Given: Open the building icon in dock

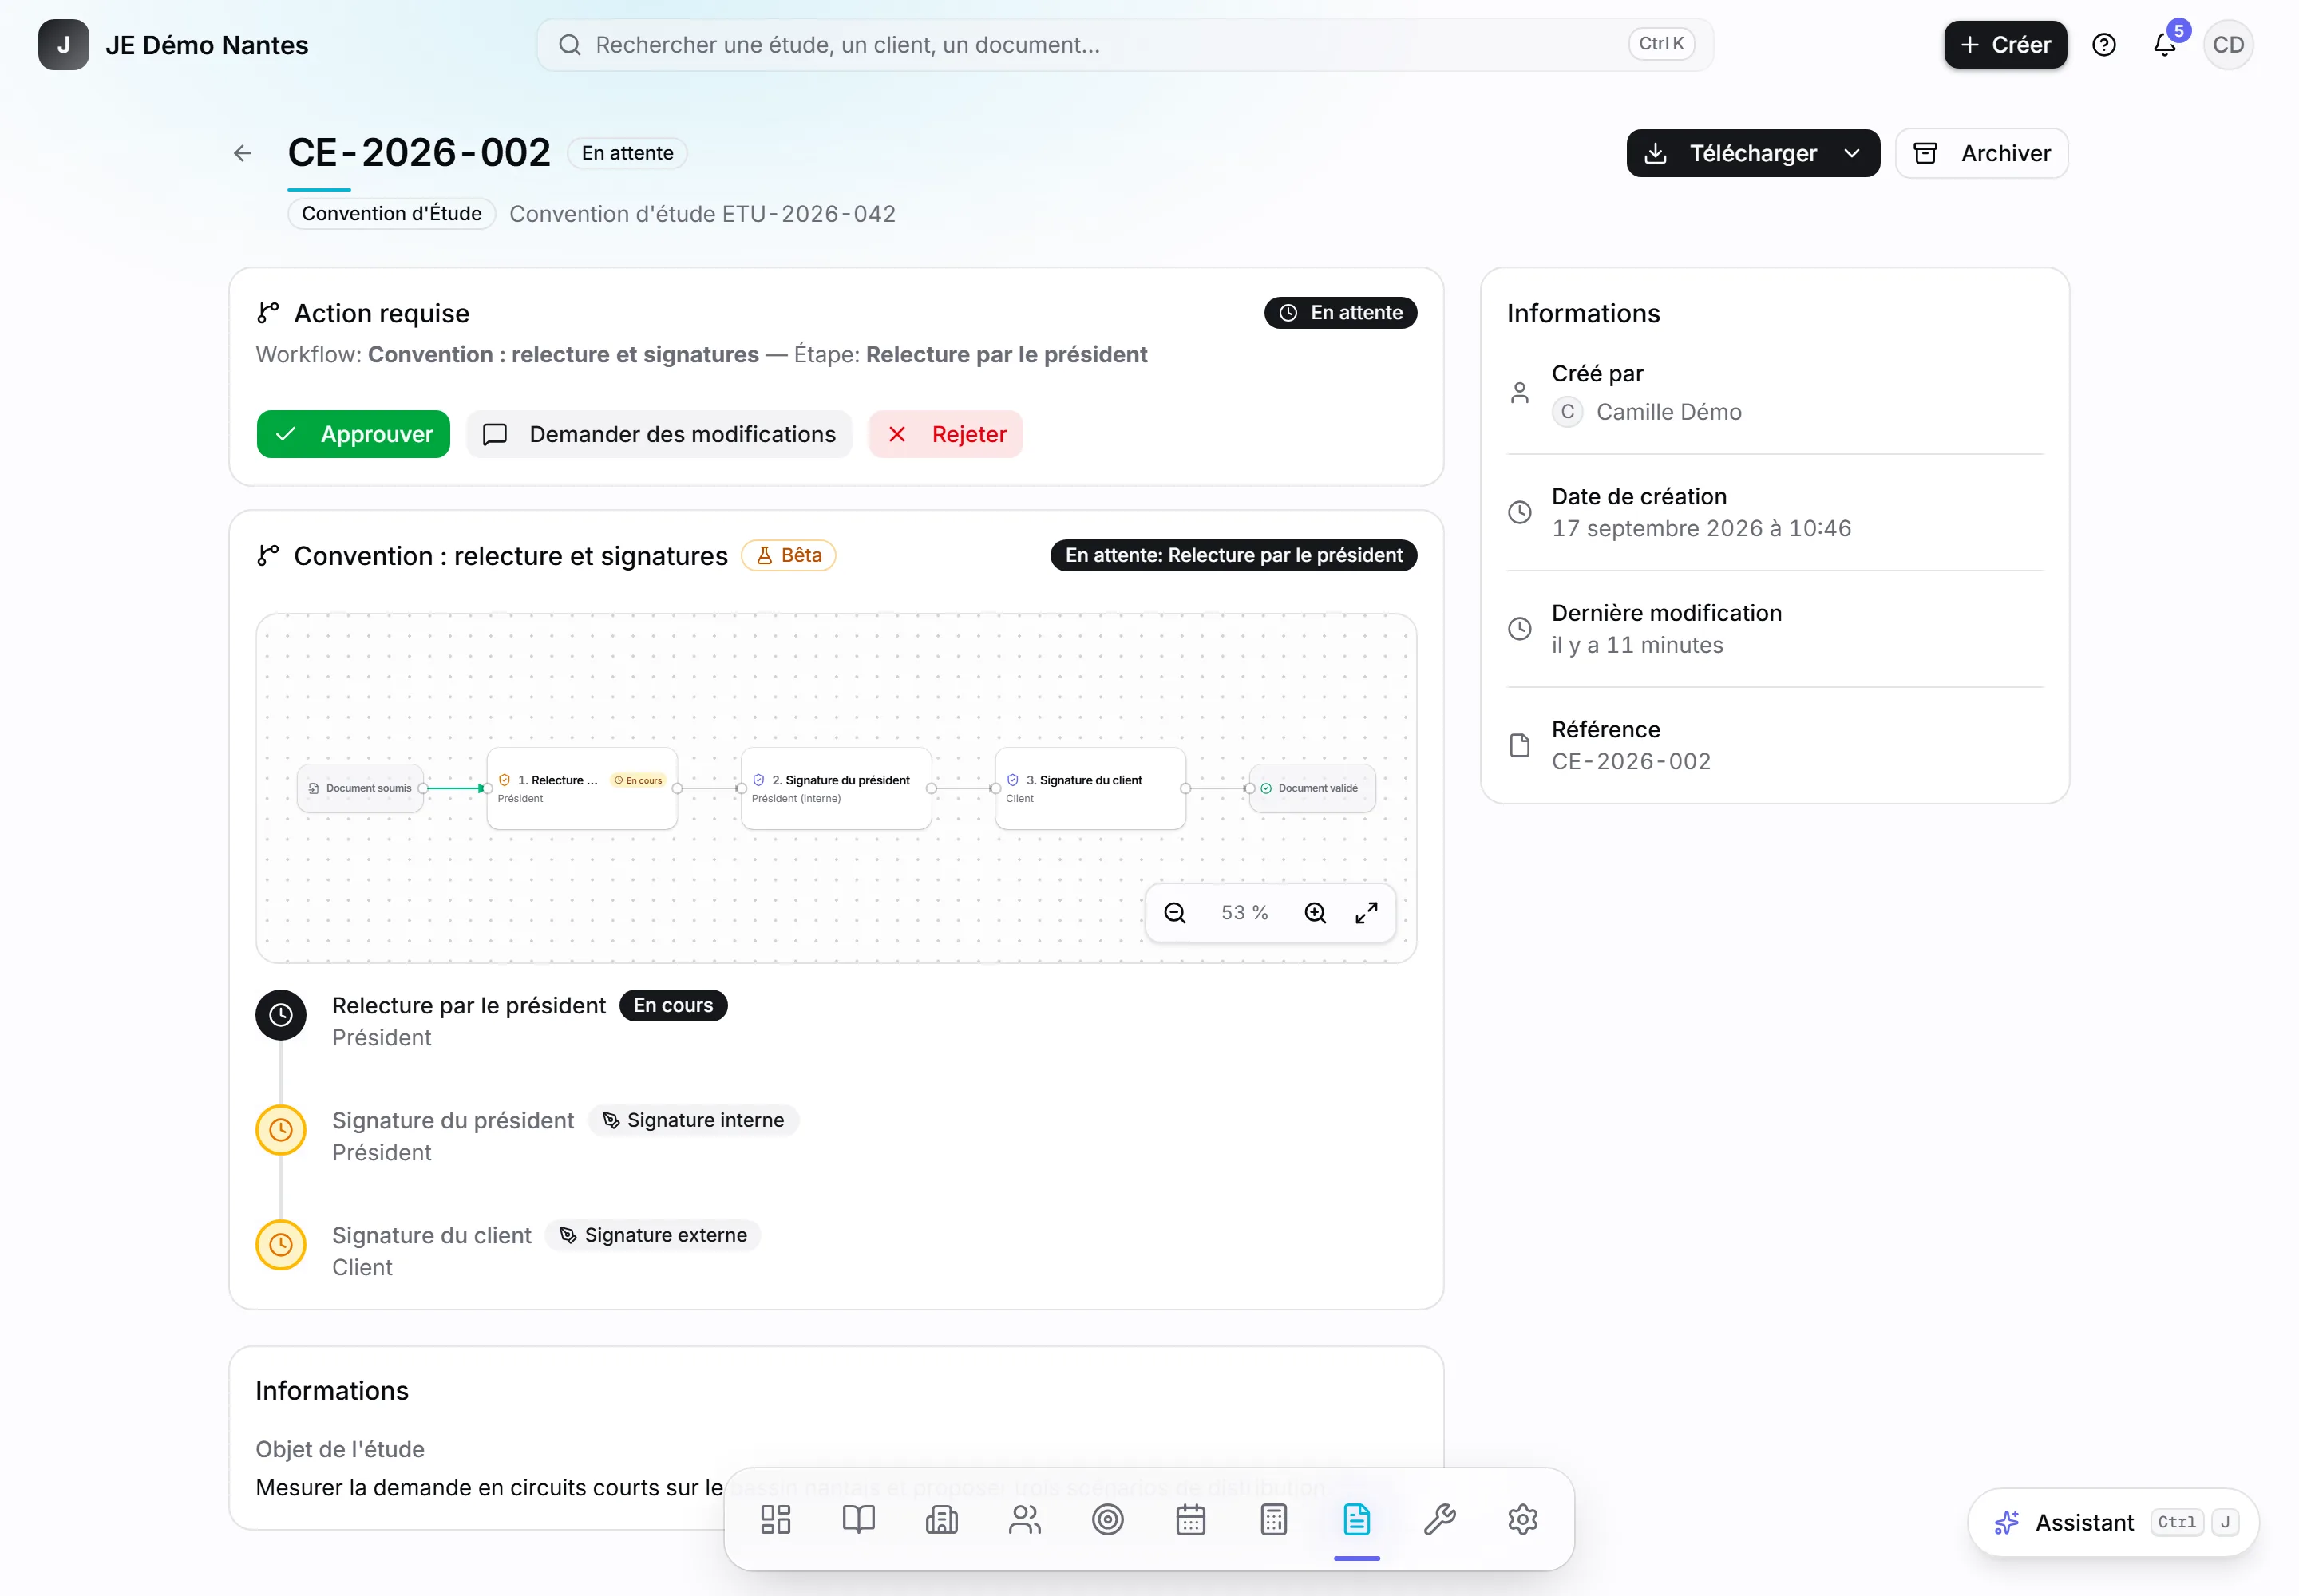Looking at the screenshot, I should (941, 1520).
